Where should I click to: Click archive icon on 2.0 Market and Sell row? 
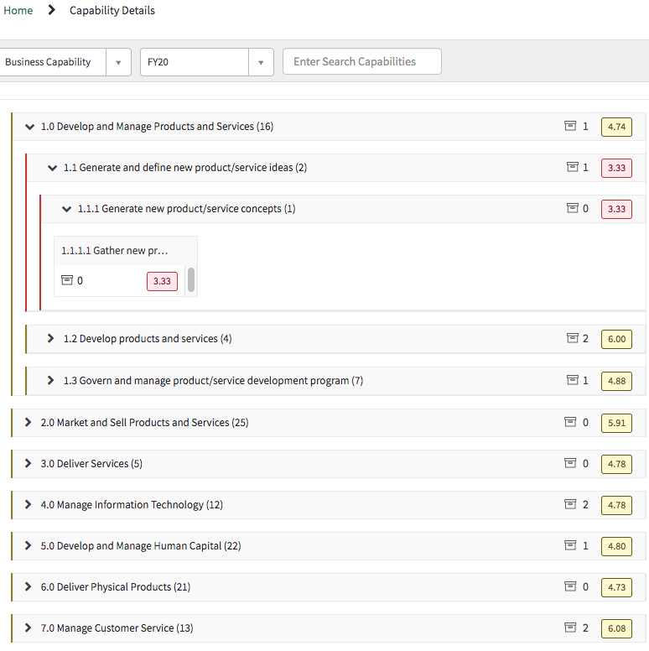tap(570, 422)
